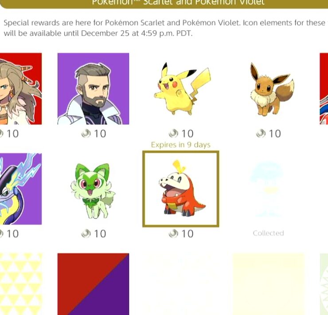328x315 pixels.
Task: Click the Expires in 9 days label
Action: click(x=181, y=145)
